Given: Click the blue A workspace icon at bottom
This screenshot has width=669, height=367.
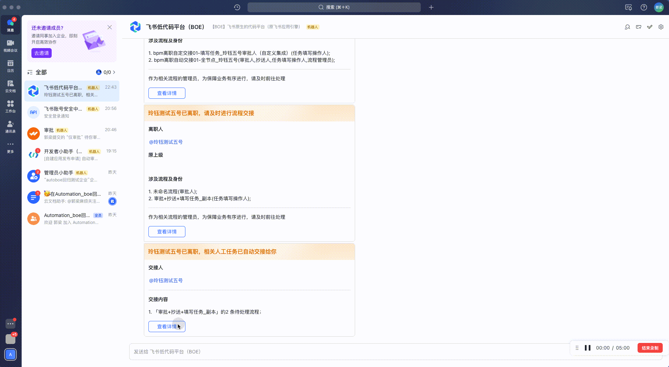Looking at the screenshot, I should pos(10,354).
